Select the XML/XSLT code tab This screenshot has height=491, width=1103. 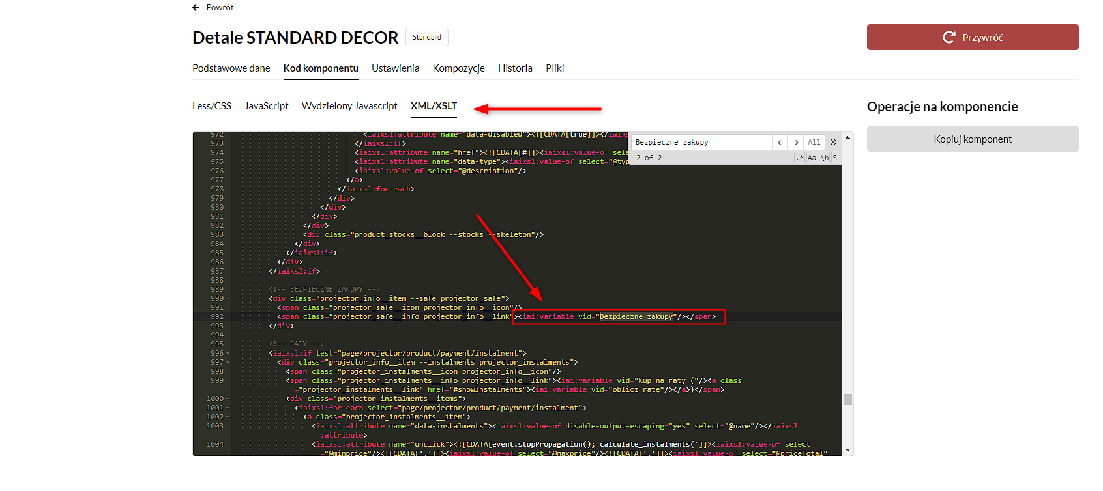(x=434, y=106)
